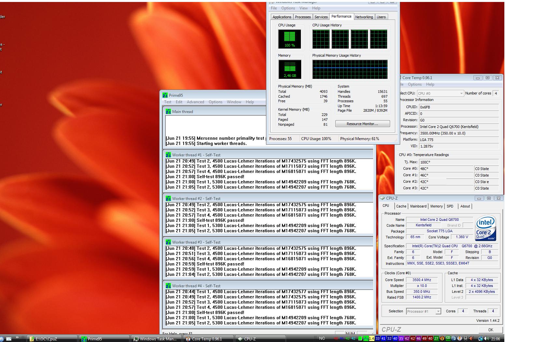The width and height of the screenshot is (547, 342).
Task: Click the green 27 tray icon
Action: click(436, 338)
